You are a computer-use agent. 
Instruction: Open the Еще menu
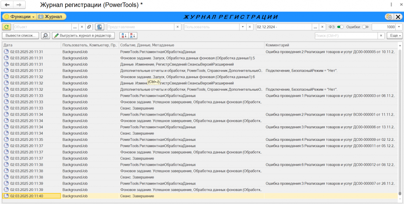pos(395,36)
